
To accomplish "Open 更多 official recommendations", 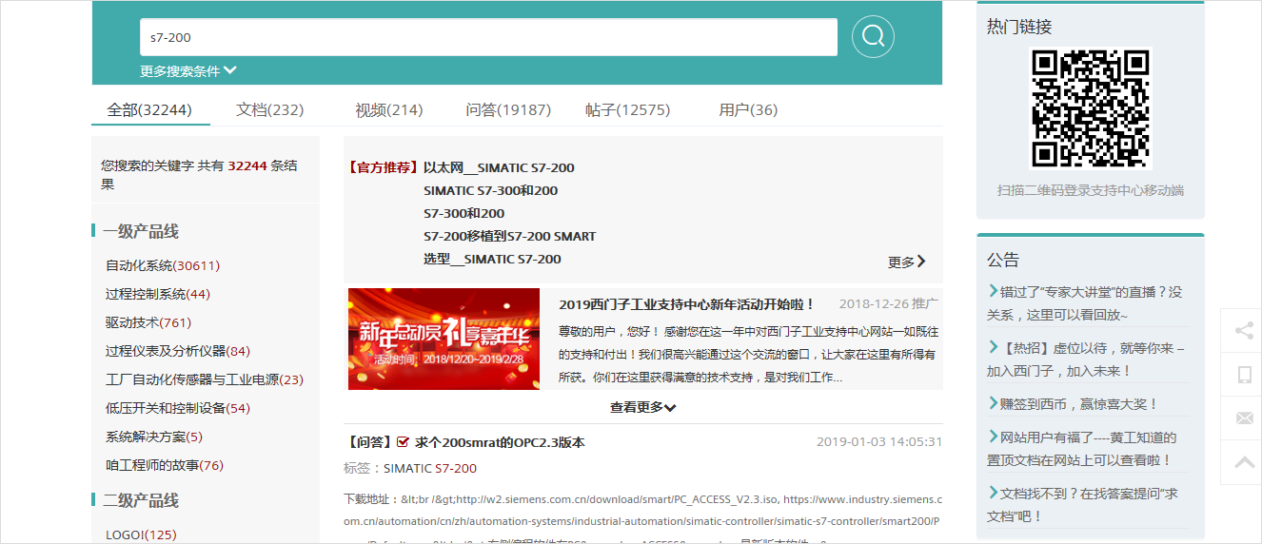I will pos(906,262).
